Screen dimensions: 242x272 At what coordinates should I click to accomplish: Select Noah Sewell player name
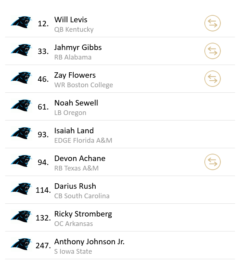point(76,103)
